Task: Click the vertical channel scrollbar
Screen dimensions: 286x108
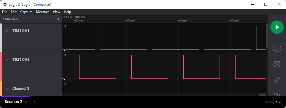Action: click(267, 36)
